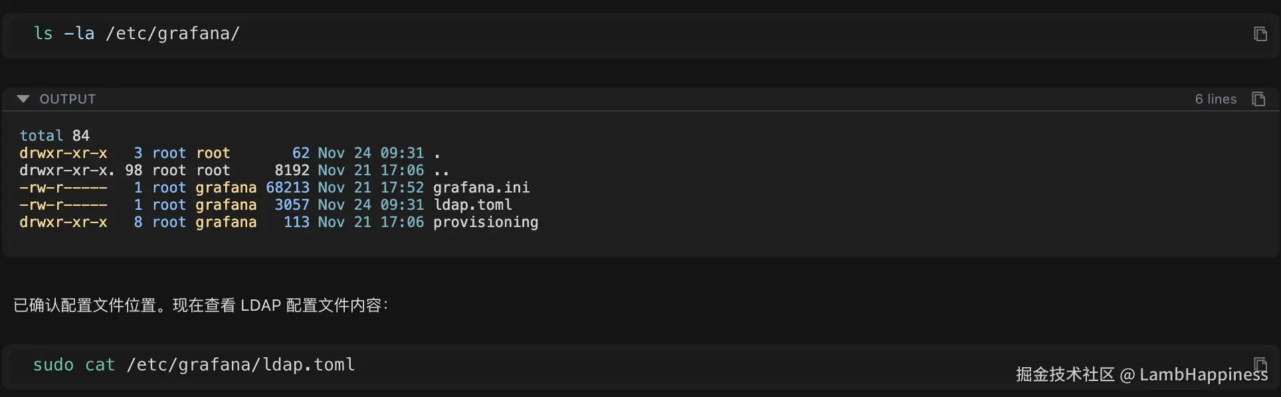Image resolution: width=1281 pixels, height=397 pixels.
Task: Click the provisioning directory name
Action: [486, 222]
